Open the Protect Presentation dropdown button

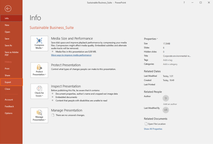coord(39,70)
